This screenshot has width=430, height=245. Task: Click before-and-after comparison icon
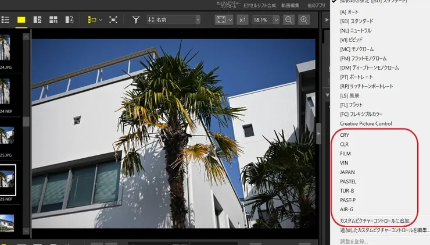[x=69, y=20]
